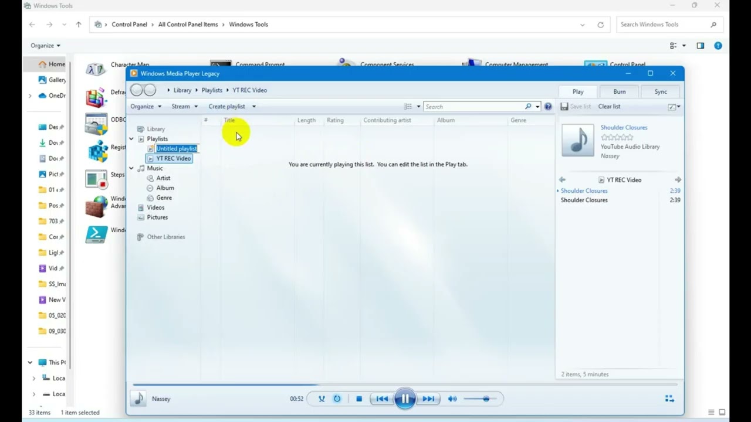Open Genre under Music
This screenshot has height=422, width=751.
[x=164, y=198]
